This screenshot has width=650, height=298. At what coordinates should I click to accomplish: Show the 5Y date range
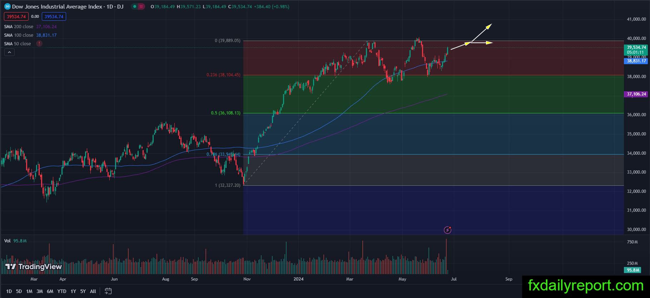click(x=83, y=291)
